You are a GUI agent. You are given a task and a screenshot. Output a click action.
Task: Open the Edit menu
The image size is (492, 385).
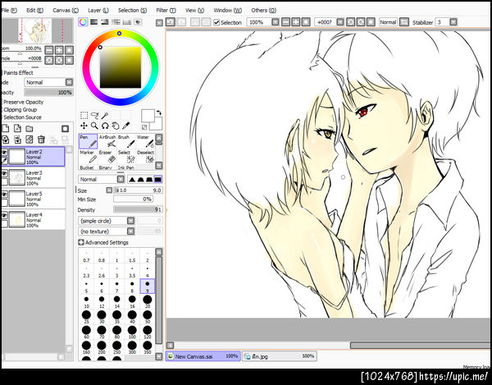point(34,11)
